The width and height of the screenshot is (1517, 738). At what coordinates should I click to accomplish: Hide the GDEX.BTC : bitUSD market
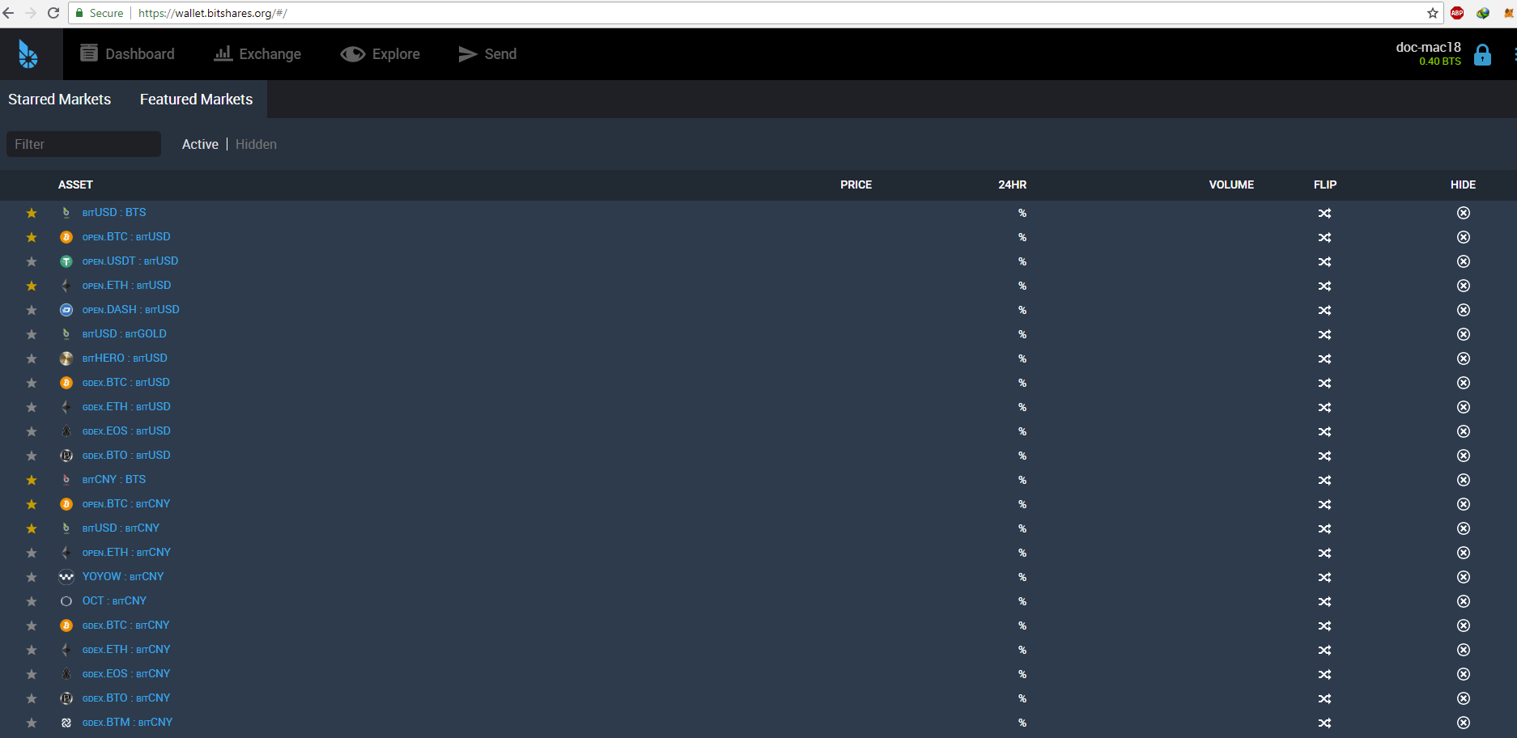click(1464, 383)
